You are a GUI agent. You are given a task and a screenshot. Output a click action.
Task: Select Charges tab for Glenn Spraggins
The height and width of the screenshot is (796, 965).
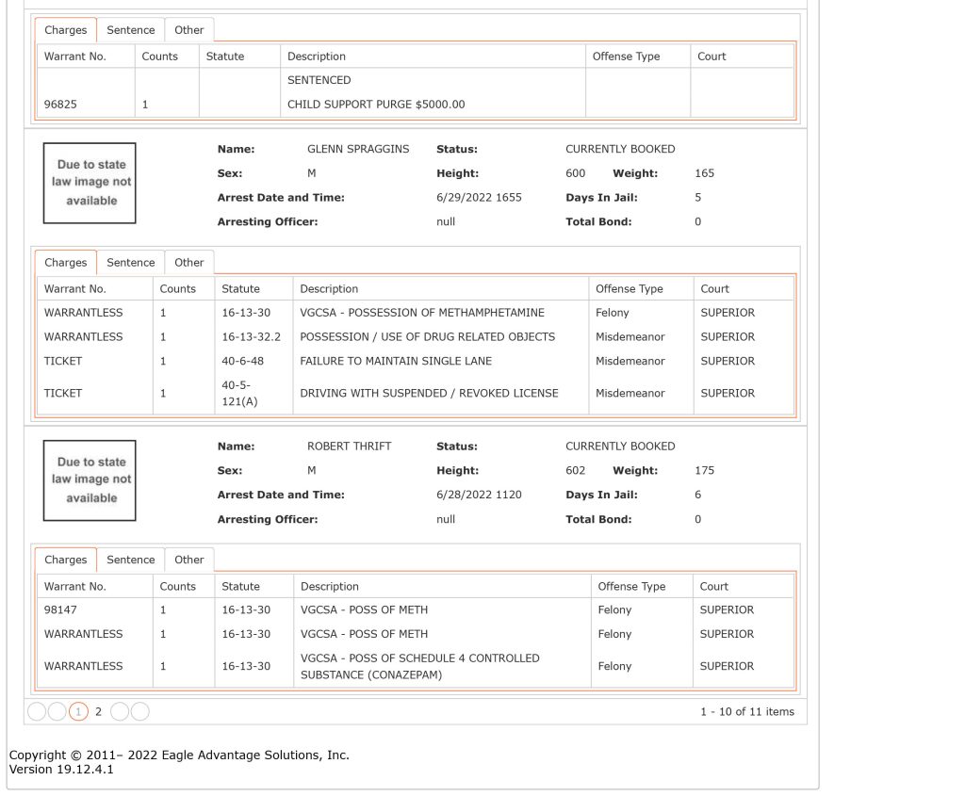tap(66, 263)
